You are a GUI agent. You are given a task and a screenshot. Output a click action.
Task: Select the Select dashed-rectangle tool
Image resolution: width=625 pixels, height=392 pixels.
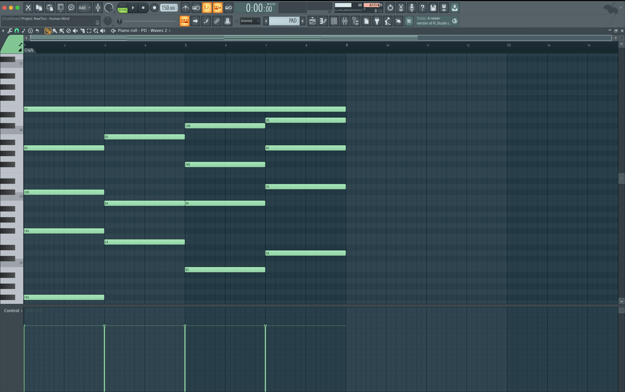pos(89,30)
